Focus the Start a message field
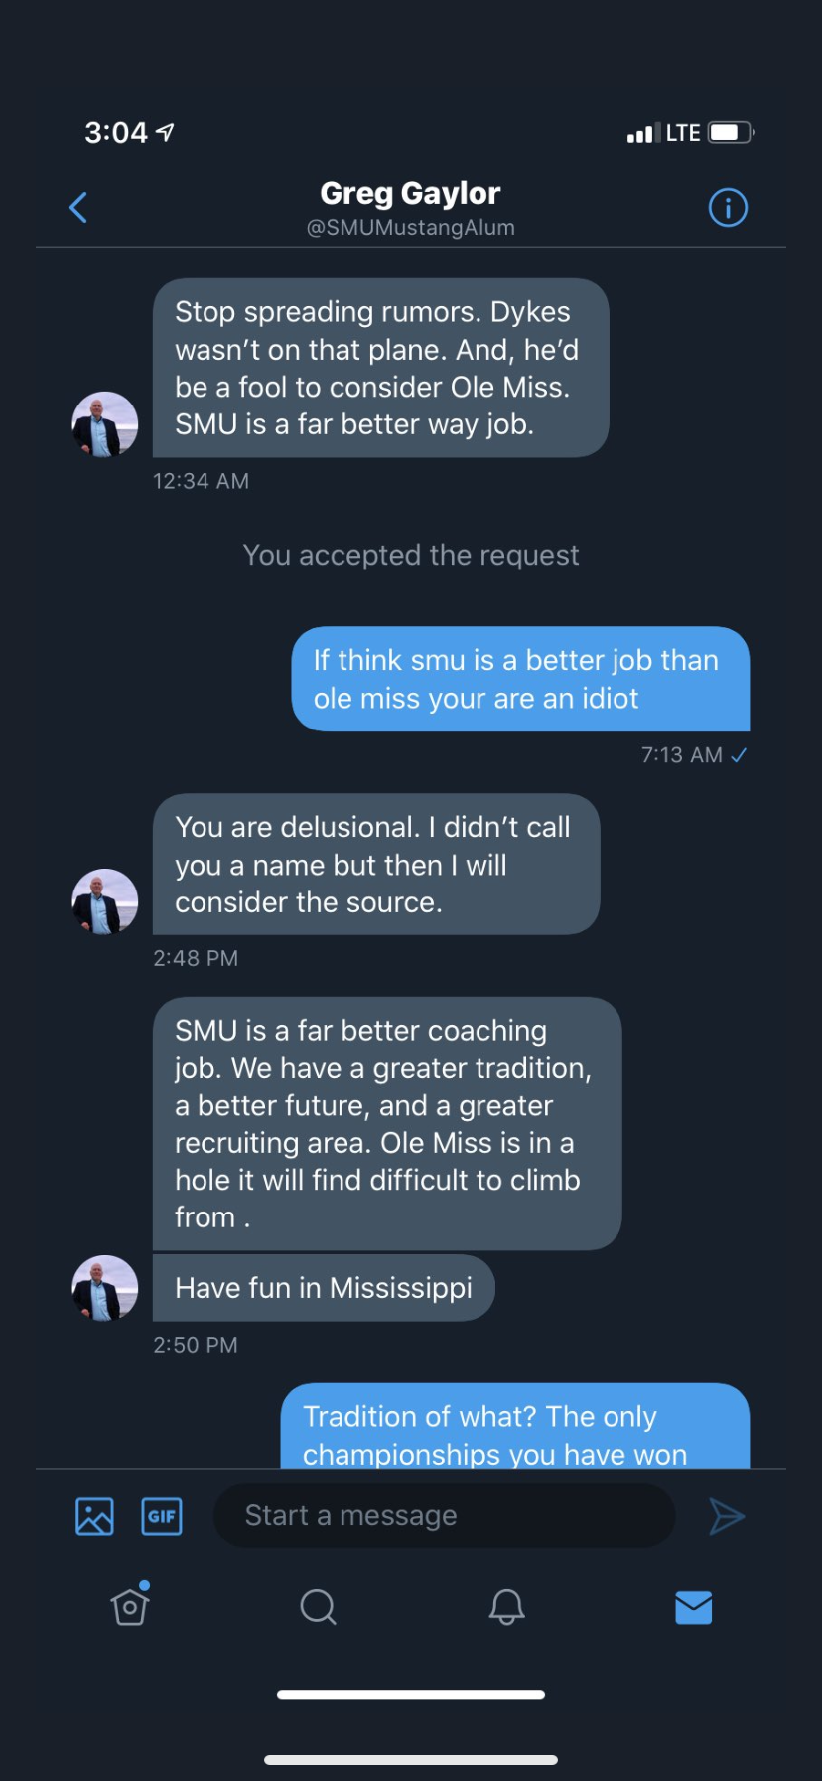The image size is (822, 1781). pos(444,1516)
